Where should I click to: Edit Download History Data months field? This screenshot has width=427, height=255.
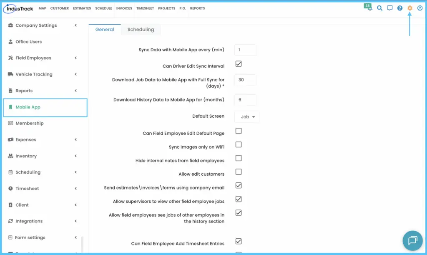click(x=245, y=100)
